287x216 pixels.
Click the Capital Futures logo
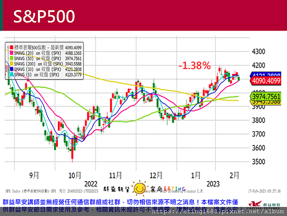[264, 205]
